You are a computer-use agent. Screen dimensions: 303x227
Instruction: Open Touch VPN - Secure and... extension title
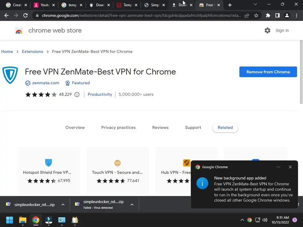pyautogui.click(x=117, y=172)
